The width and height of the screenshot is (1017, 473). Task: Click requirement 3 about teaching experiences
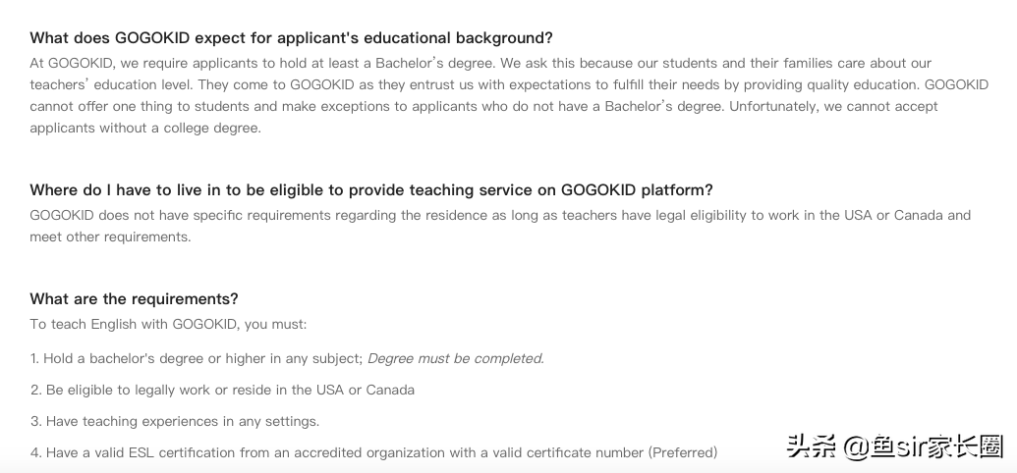(175, 421)
